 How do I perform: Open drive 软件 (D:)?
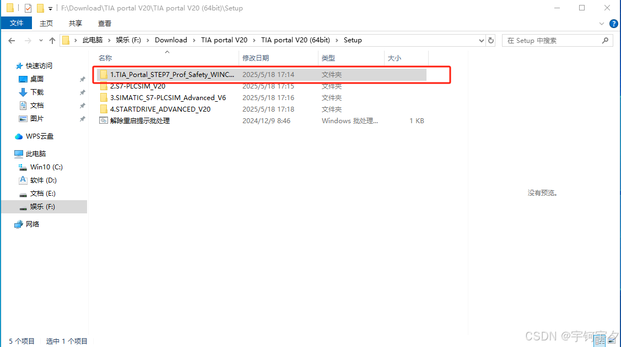pyautogui.click(x=43, y=180)
